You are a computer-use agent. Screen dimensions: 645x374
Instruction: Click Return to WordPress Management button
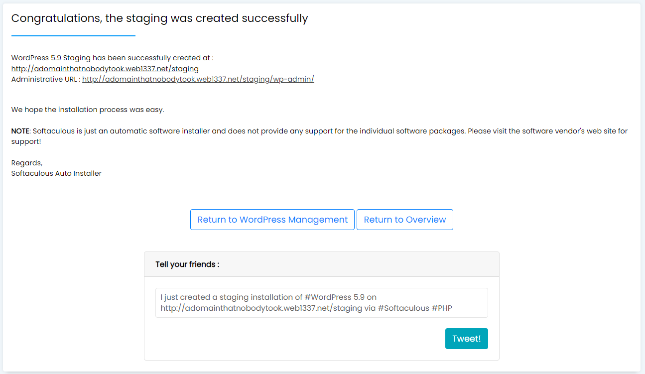pos(272,220)
